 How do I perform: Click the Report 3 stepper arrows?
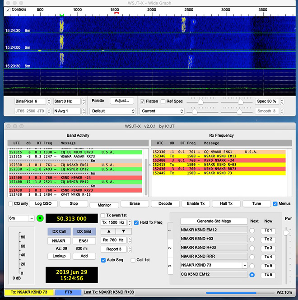[x=130, y=249]
